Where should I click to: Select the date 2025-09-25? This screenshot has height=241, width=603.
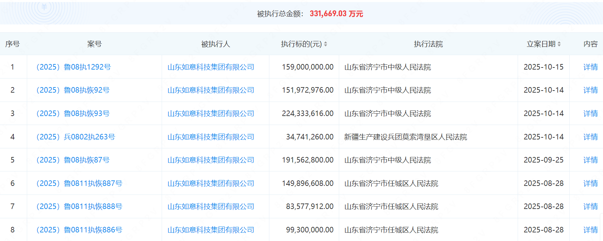[x=543, y=160]
